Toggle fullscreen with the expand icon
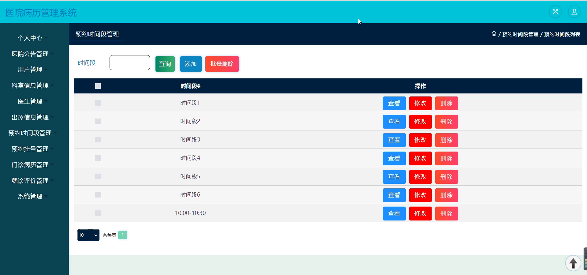The image size is (587, 275). pos(555,12)
